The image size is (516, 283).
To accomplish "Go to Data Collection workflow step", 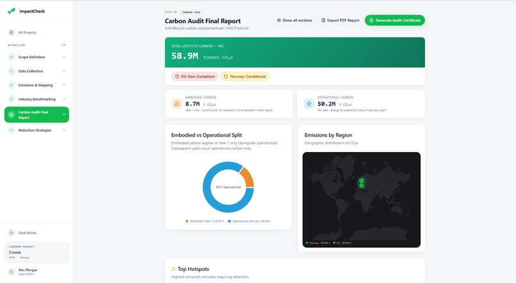I will point(36,71).
